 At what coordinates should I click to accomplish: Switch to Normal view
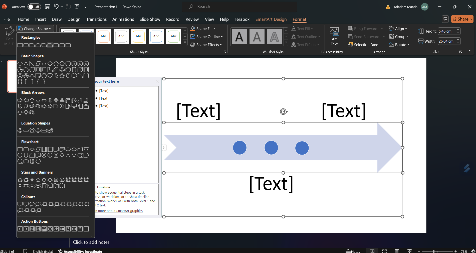(372, 251)
